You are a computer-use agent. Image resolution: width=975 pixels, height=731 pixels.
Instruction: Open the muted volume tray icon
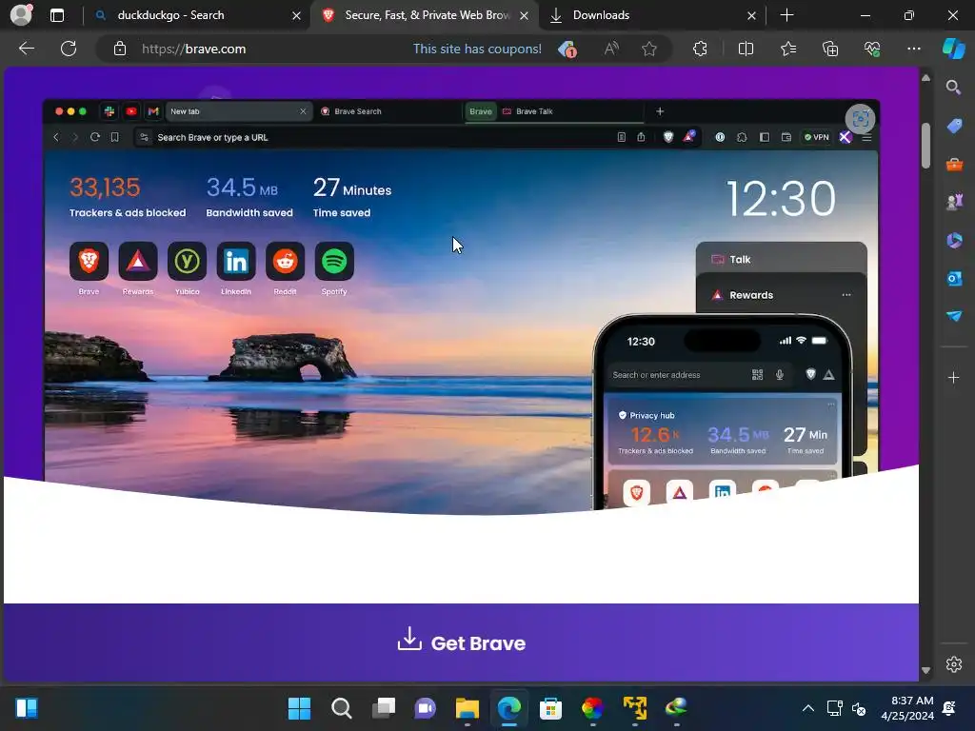pyautogui.click(x=859, y=708)
